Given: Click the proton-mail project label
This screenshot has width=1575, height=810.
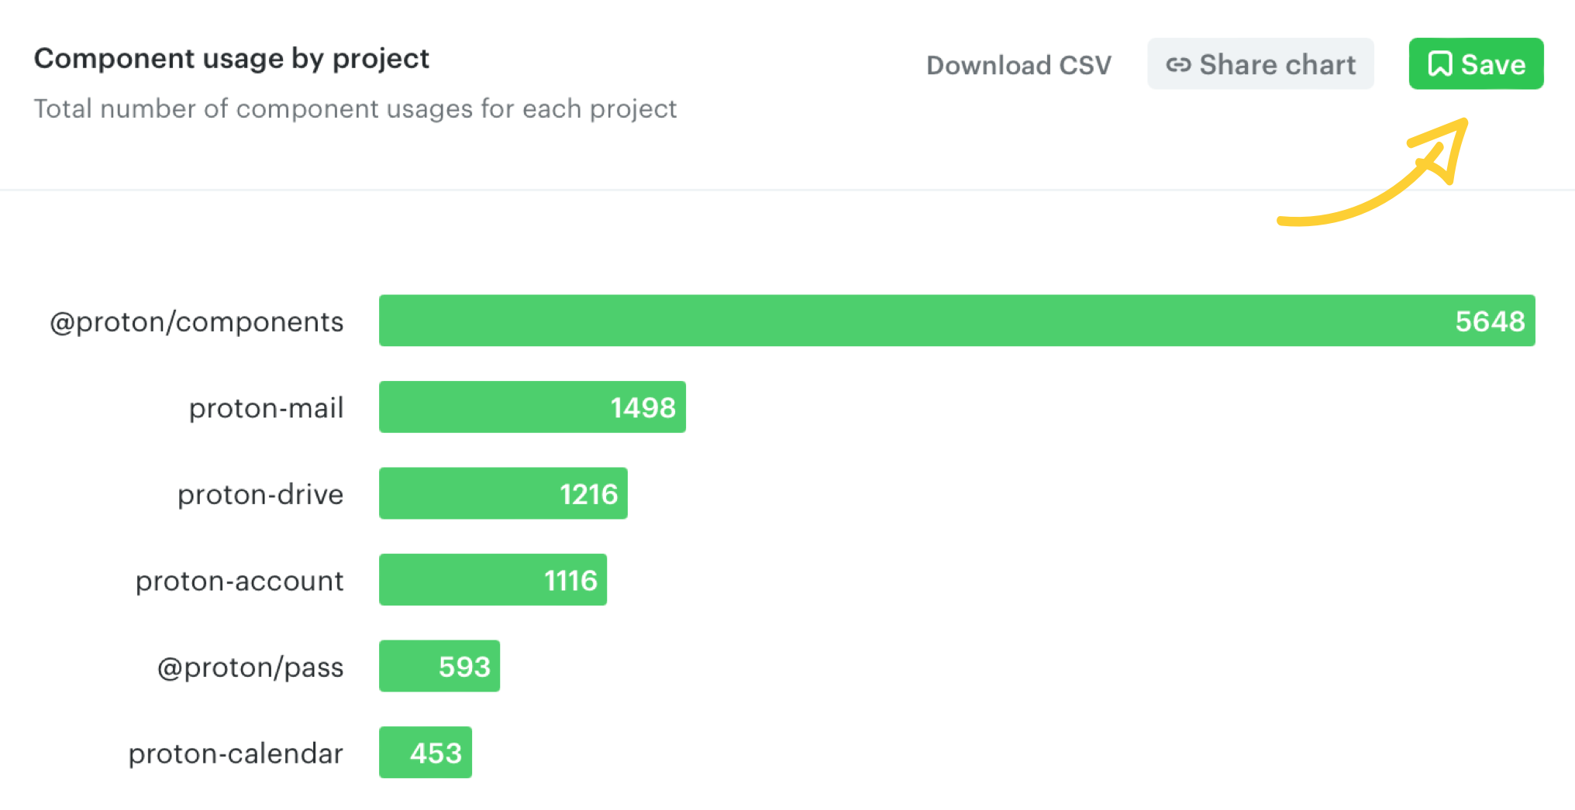Looking at the screenshot, I should point(266,408).
